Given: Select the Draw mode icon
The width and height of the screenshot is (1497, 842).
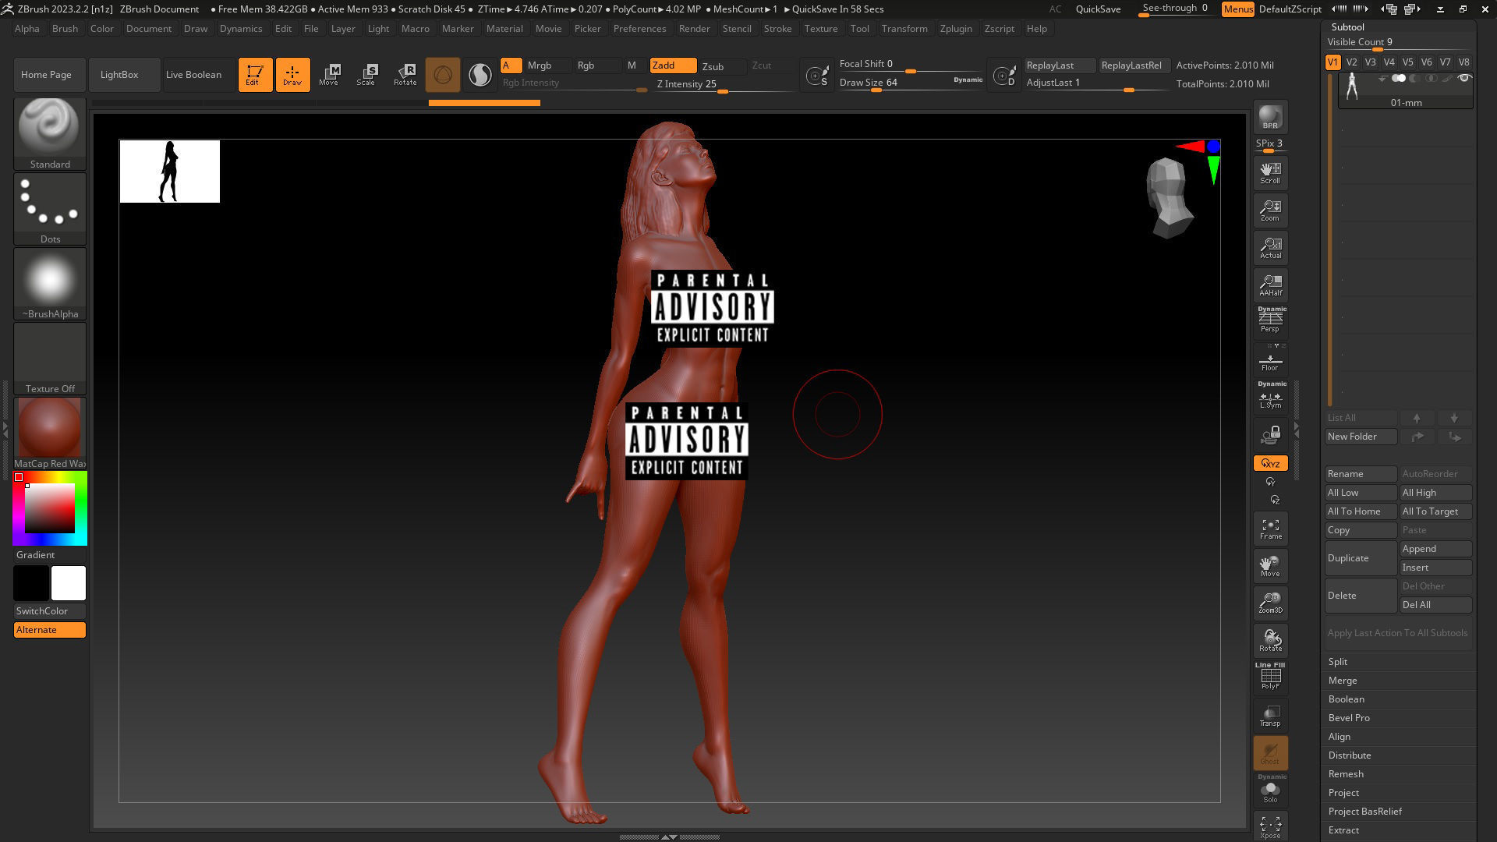Looking at the screenshot, I should click(292, 75).
